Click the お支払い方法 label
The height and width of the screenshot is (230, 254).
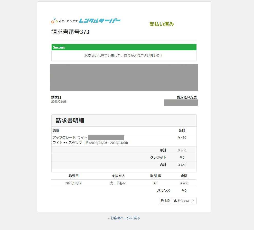pyautogui.click(x=186, y=97)
